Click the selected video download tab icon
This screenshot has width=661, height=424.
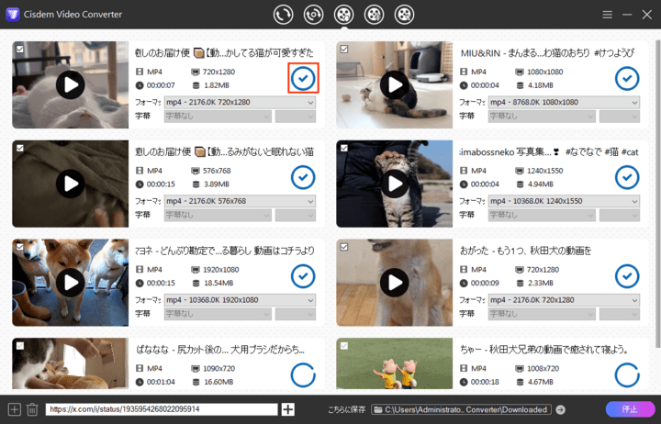pos(343,15)
